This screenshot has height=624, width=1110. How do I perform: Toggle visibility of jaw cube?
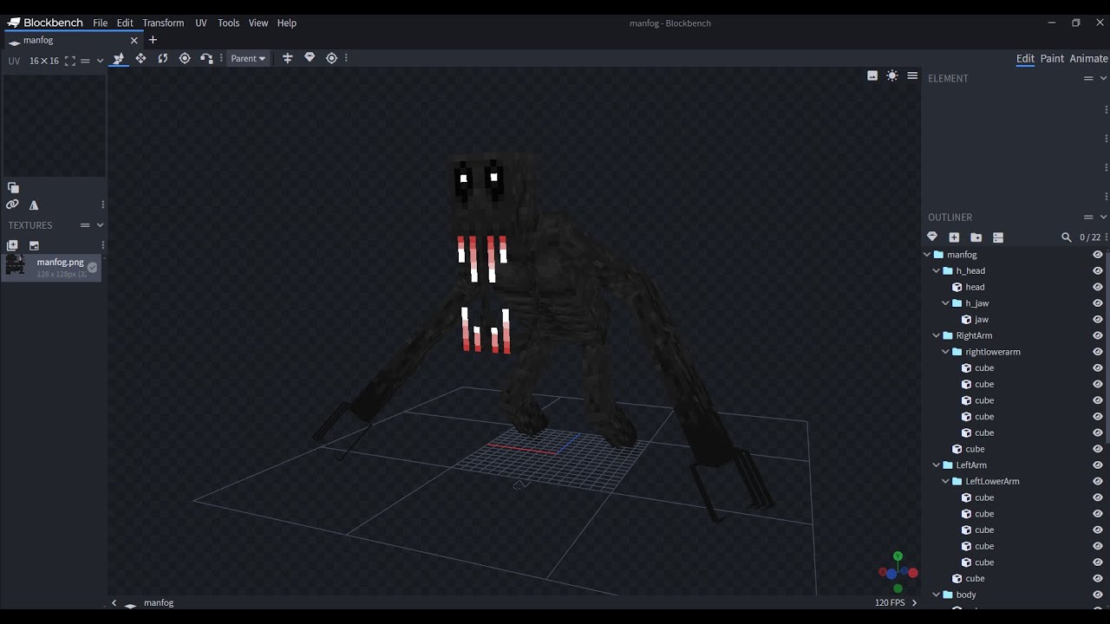[1098, 319]
